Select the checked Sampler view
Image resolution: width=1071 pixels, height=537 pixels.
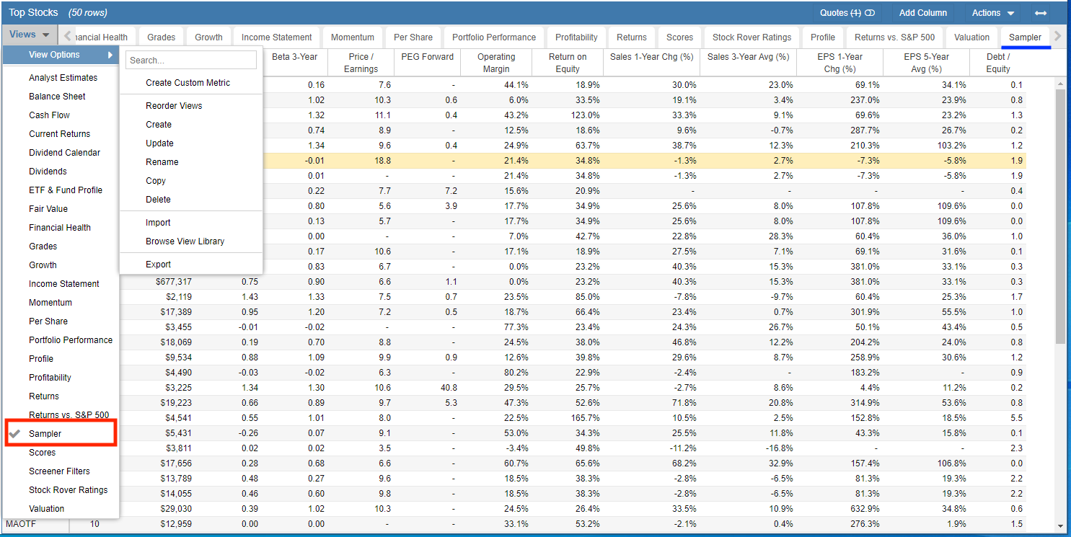[45, 434]
